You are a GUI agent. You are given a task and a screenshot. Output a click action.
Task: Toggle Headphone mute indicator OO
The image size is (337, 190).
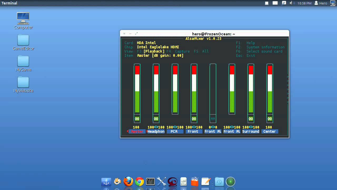coord(156,119)
